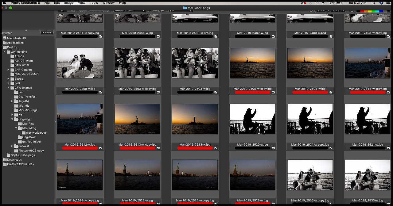The height and width of the screenshot is (206, 393).
Task: Open the Siri icon in menu bar
Action: click(x=381, y=3)
